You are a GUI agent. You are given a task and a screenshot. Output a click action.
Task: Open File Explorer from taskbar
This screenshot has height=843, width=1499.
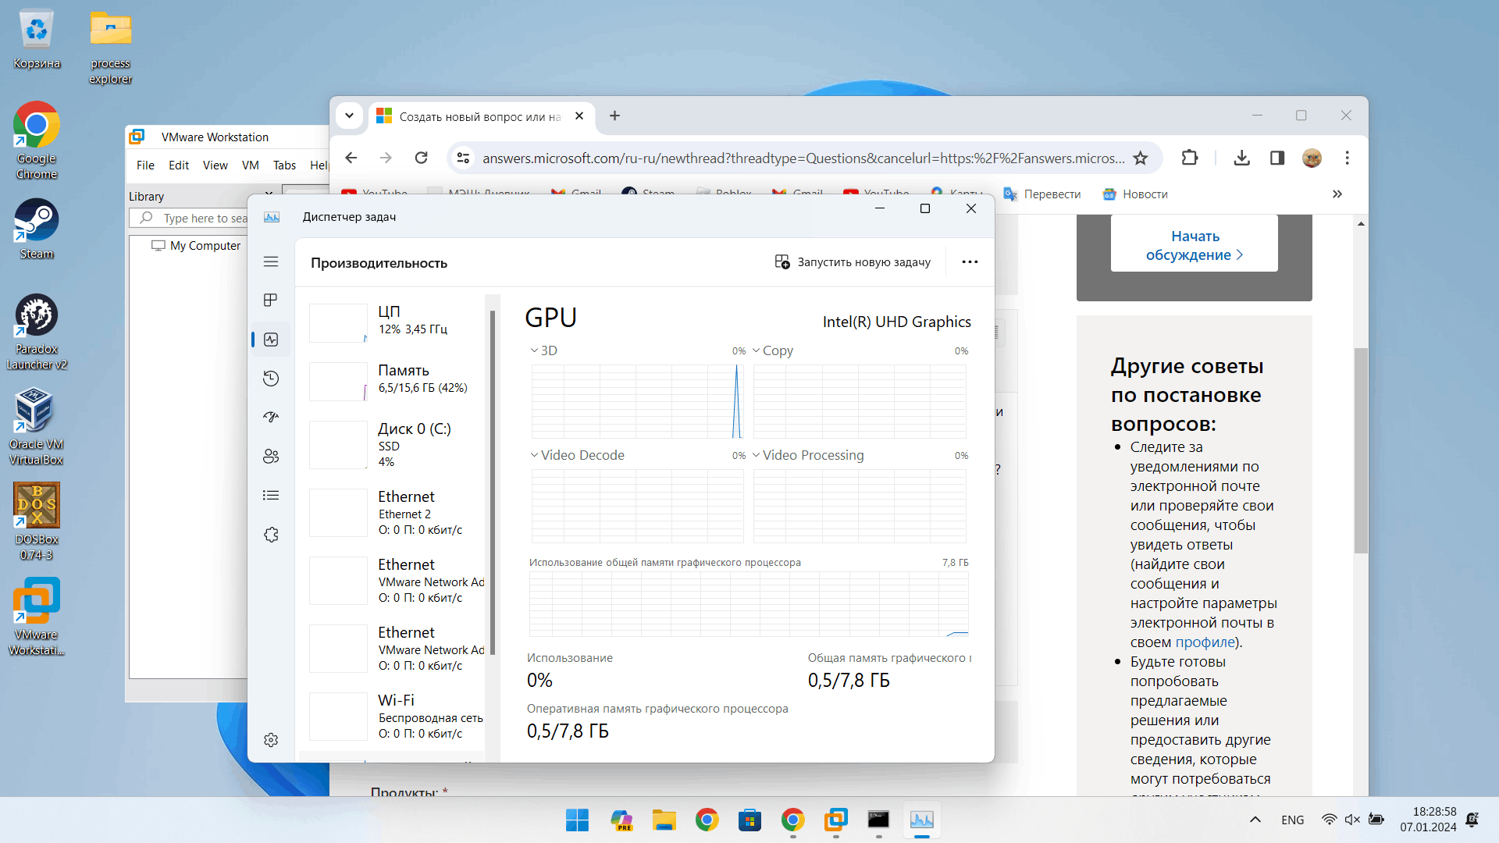click(x=664, y=820)
